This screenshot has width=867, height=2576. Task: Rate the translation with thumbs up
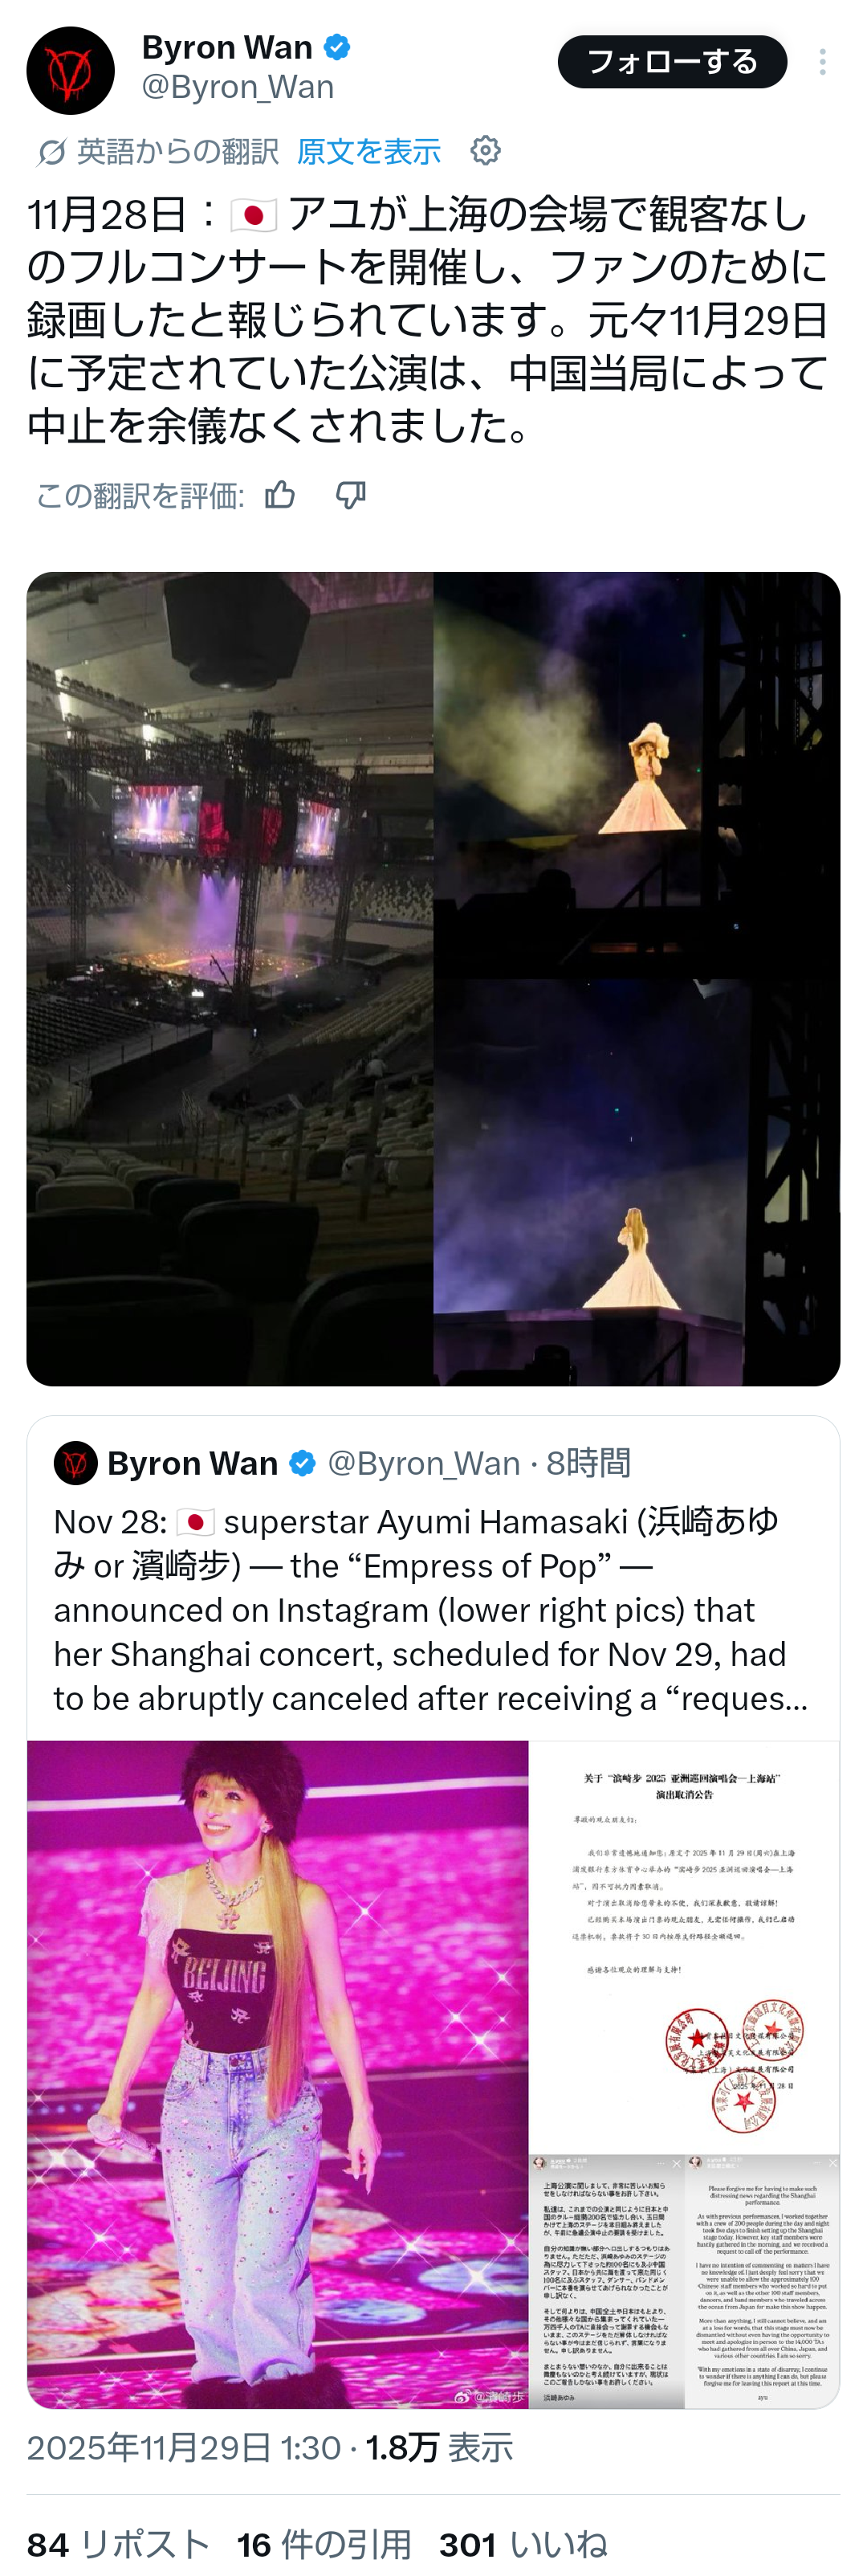281,494
